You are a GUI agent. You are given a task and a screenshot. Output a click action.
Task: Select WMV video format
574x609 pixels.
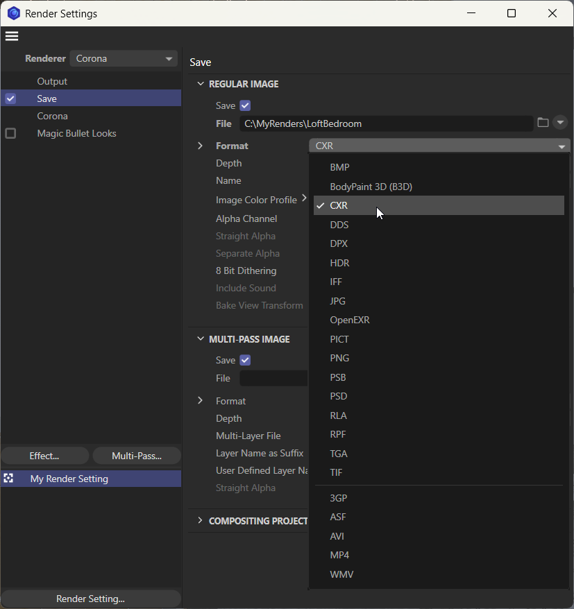coord(439,574)
